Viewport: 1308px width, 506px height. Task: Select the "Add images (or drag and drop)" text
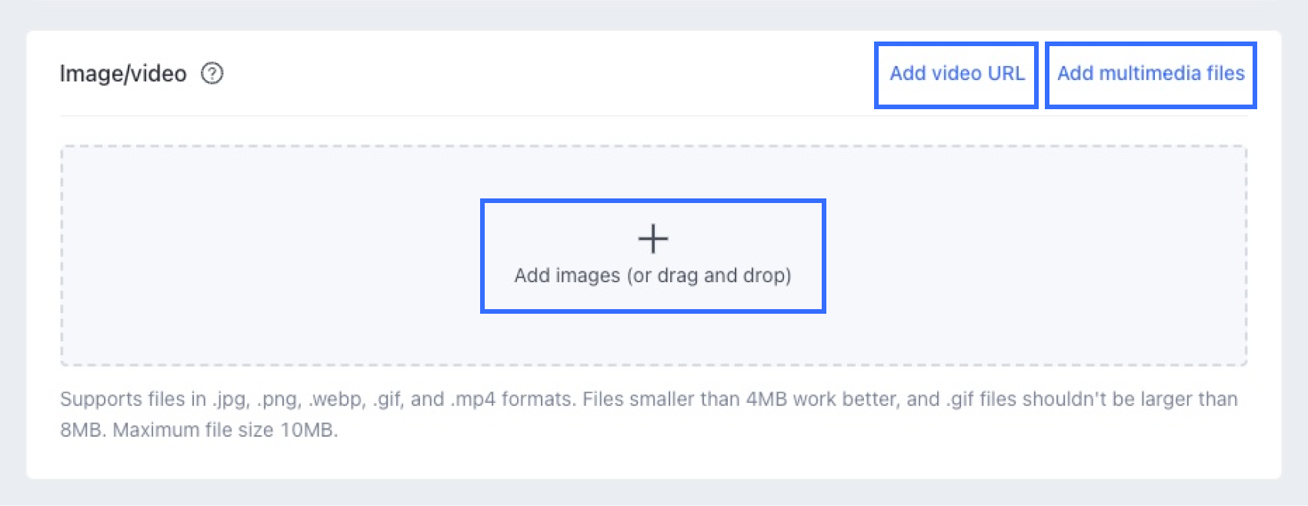pos(652,275)
